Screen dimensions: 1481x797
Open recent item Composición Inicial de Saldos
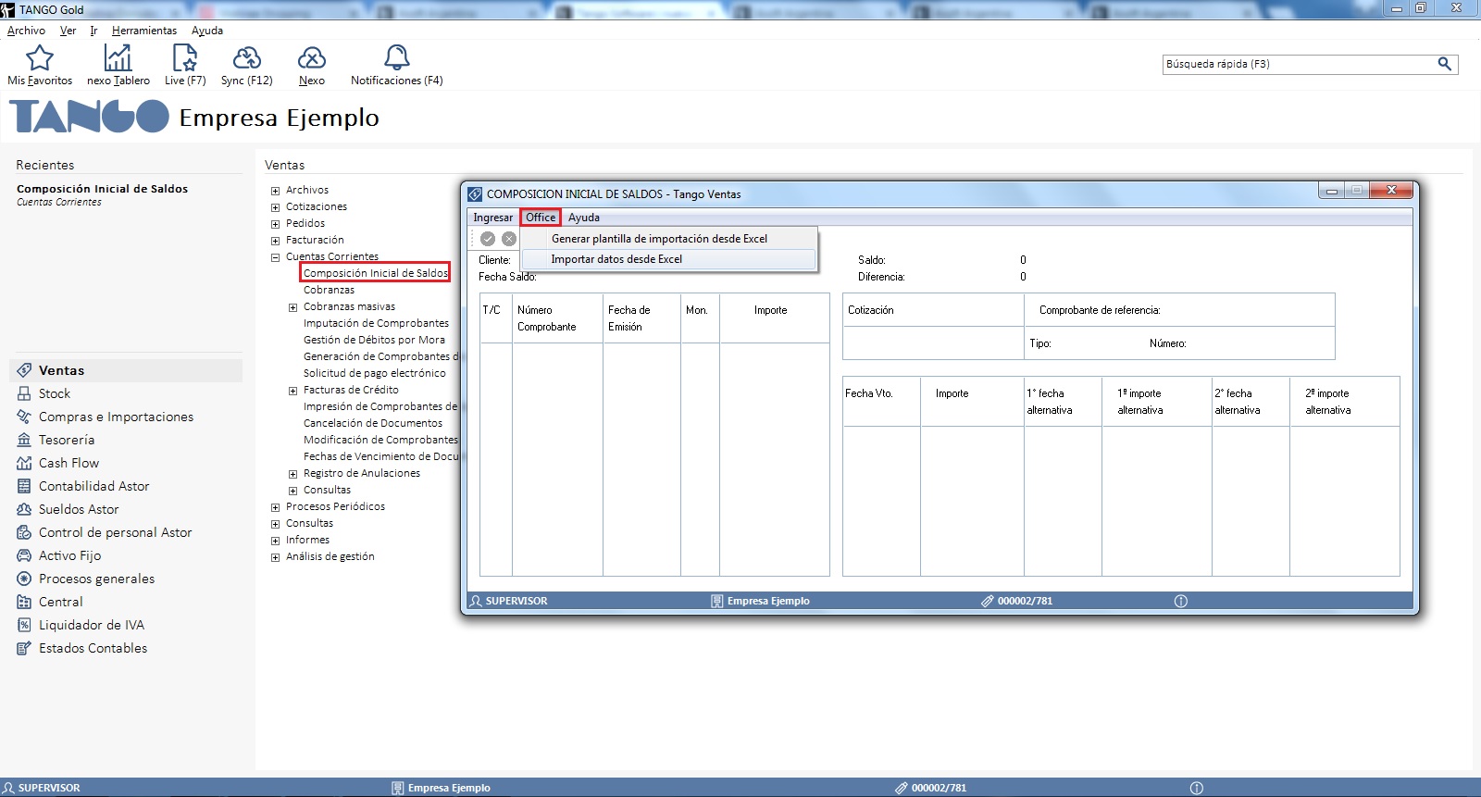click(x=102, y=189)
